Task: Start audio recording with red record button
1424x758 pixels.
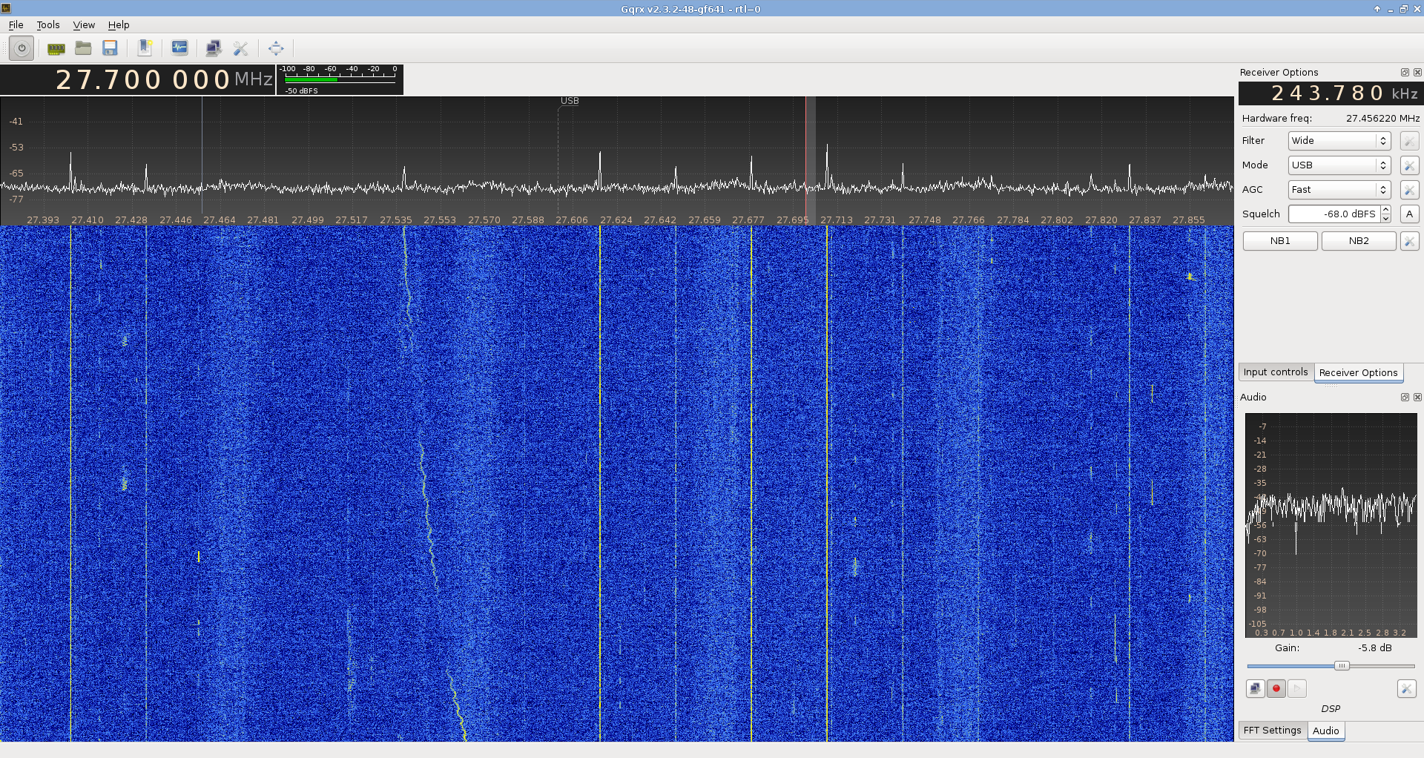Action: [1276, 689]
